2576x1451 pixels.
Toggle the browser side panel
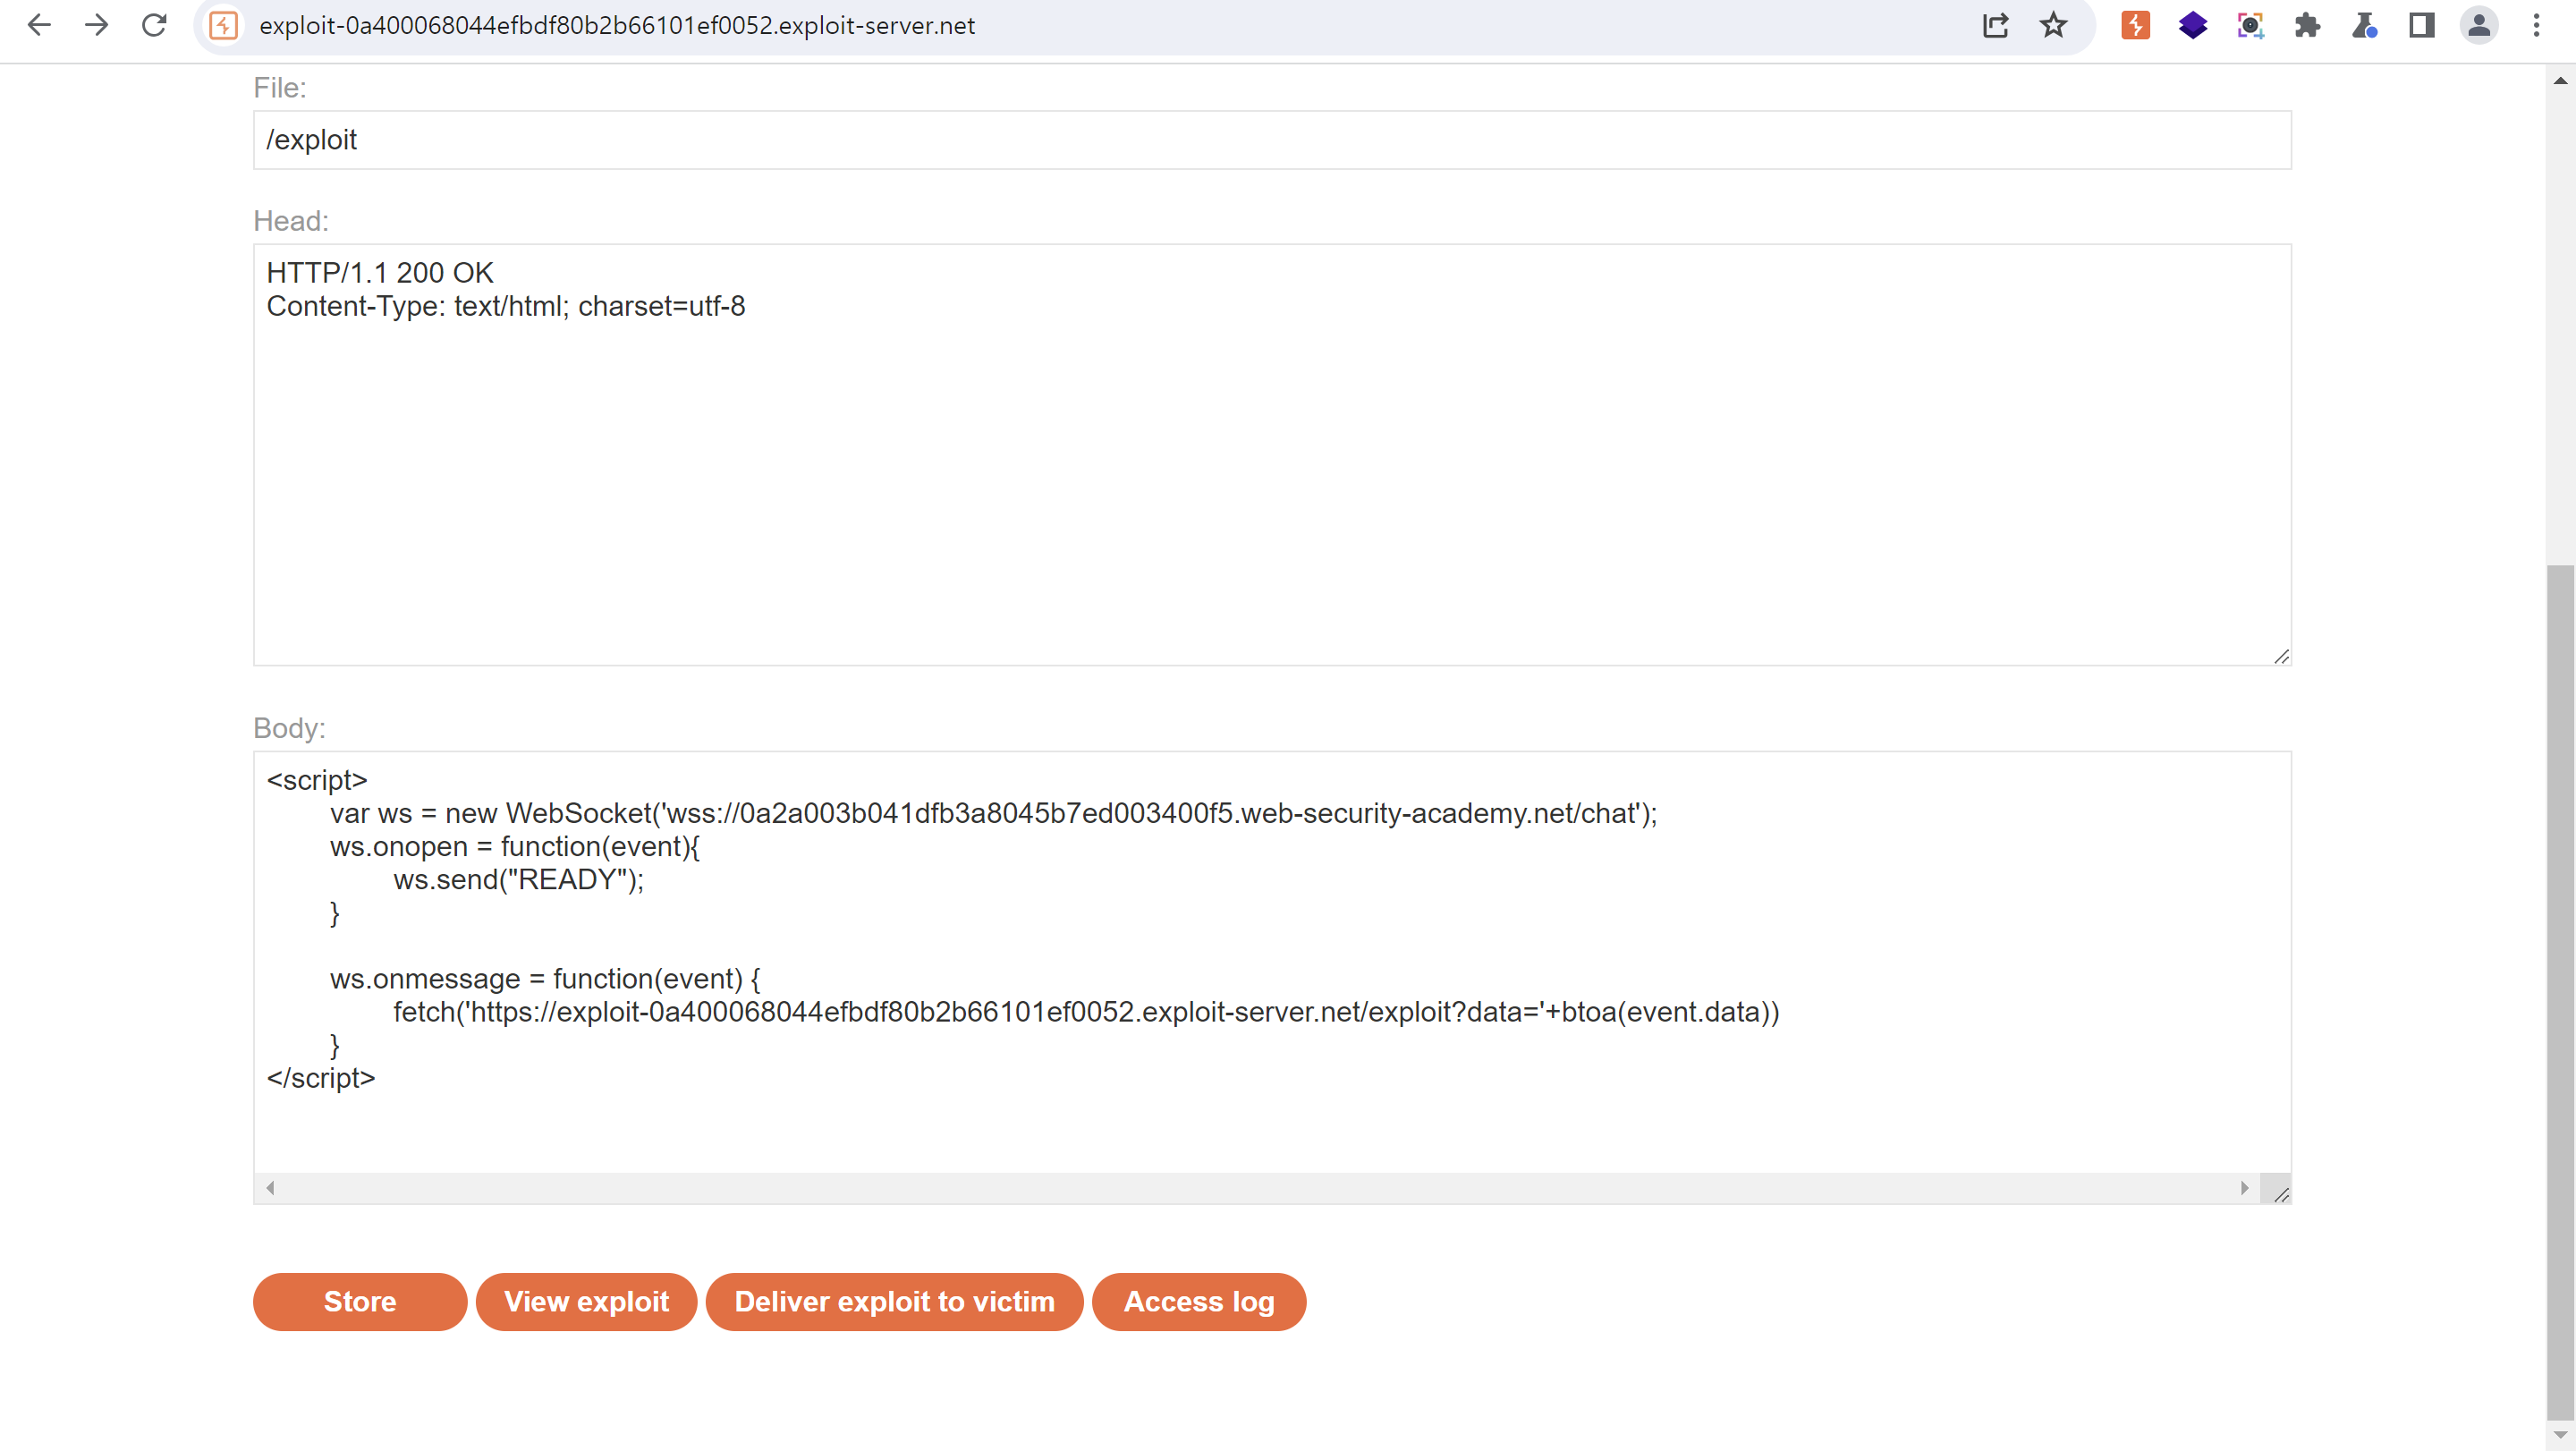coord(2422,25)
